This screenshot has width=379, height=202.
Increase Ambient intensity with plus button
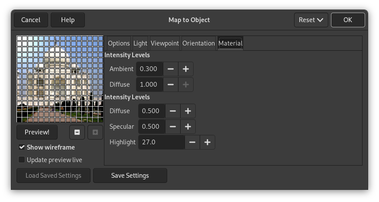pyautogui.click(x=186, y=69)
